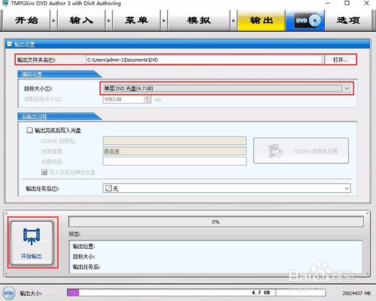Click the CD/DVD 刻录机 drive field

tap(175, 141)
